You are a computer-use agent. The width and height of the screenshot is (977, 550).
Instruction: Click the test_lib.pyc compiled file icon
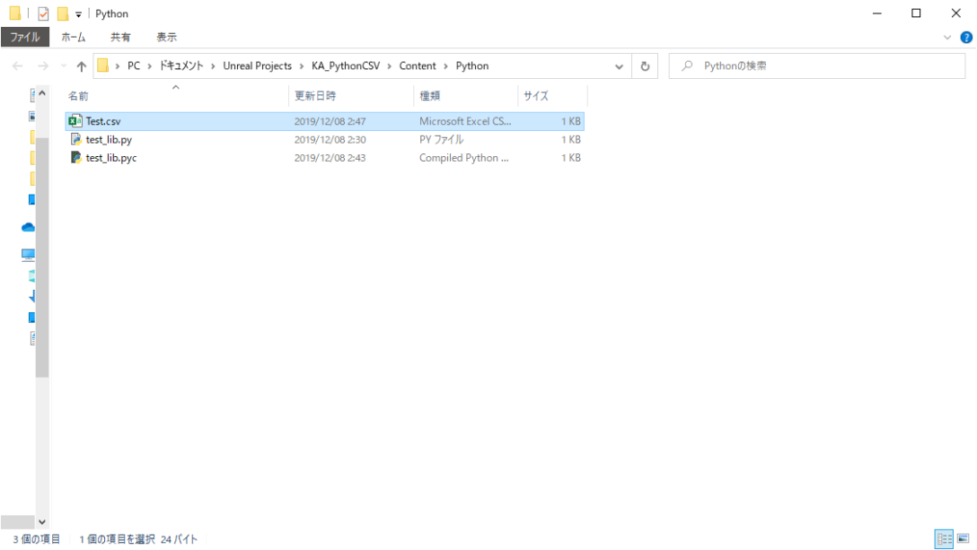[75, 157]
